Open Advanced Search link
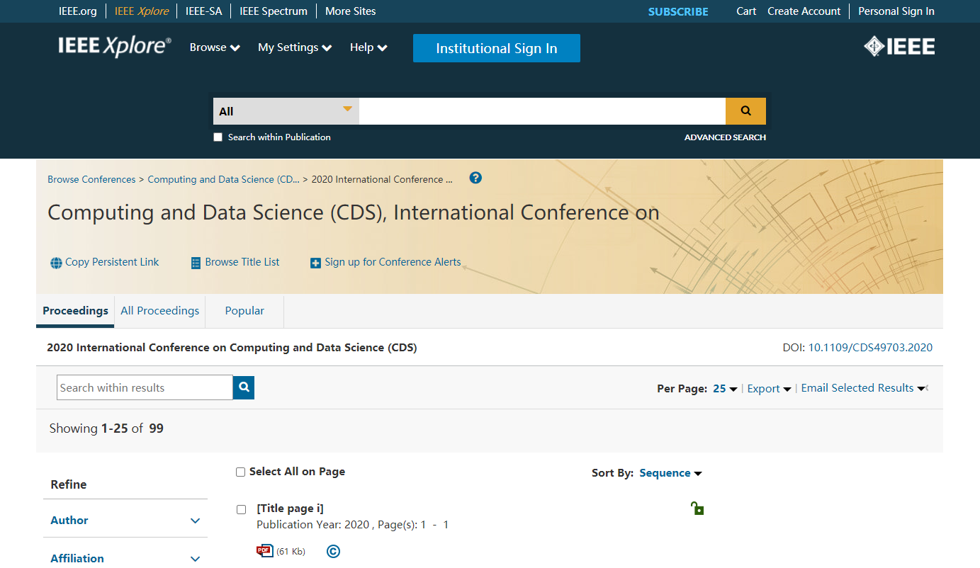 click(725, 137)
